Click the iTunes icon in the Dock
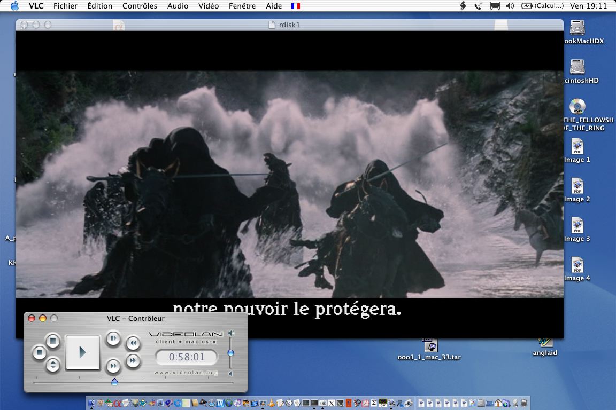616x410 pixels. click(x=237, y=403)
